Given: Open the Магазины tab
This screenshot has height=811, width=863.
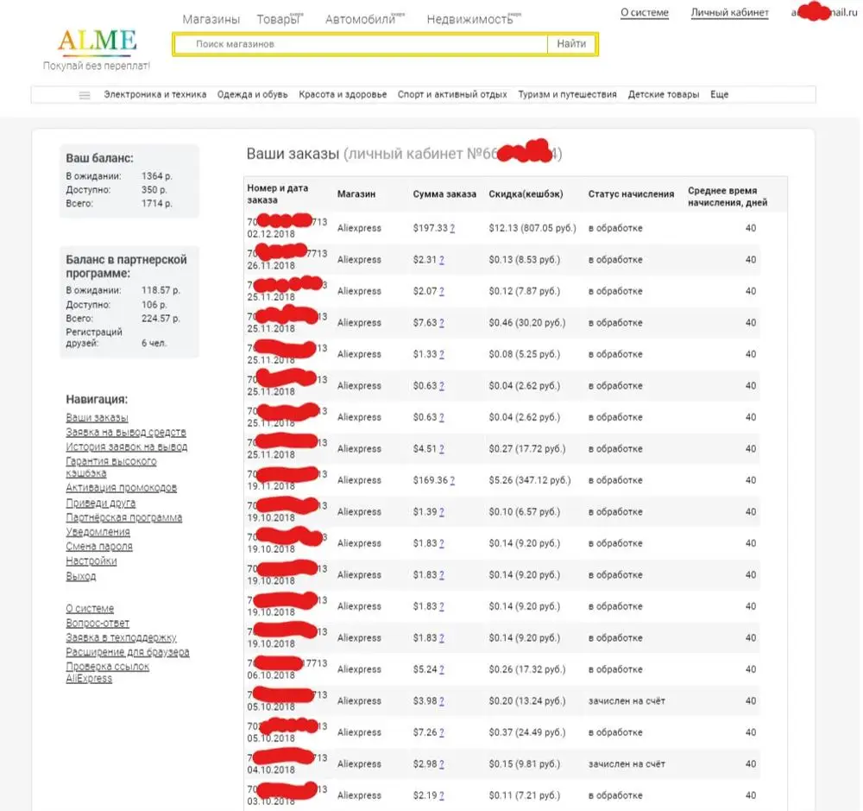Looking at the screenshot, I should 211,19.
